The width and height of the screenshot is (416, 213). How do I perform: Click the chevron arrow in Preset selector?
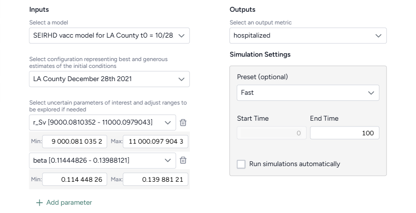coord(371,92)
